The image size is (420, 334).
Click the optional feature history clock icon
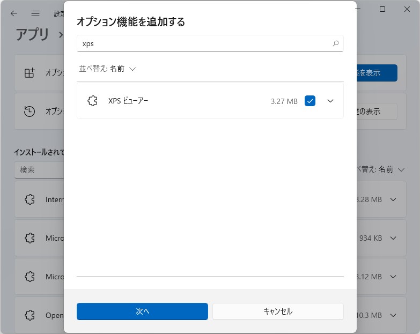(x=30, y=112)
